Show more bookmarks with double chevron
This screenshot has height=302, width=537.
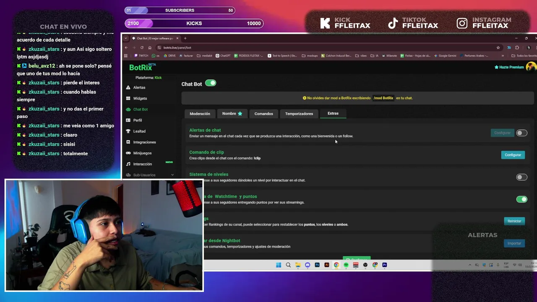pos(503,55)
